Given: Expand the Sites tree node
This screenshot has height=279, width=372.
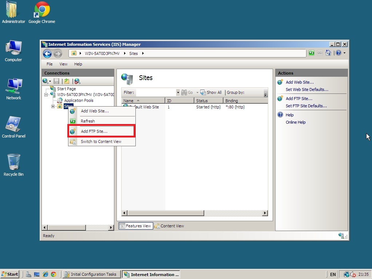Looking at the screenshot, I should pos(53,107).
